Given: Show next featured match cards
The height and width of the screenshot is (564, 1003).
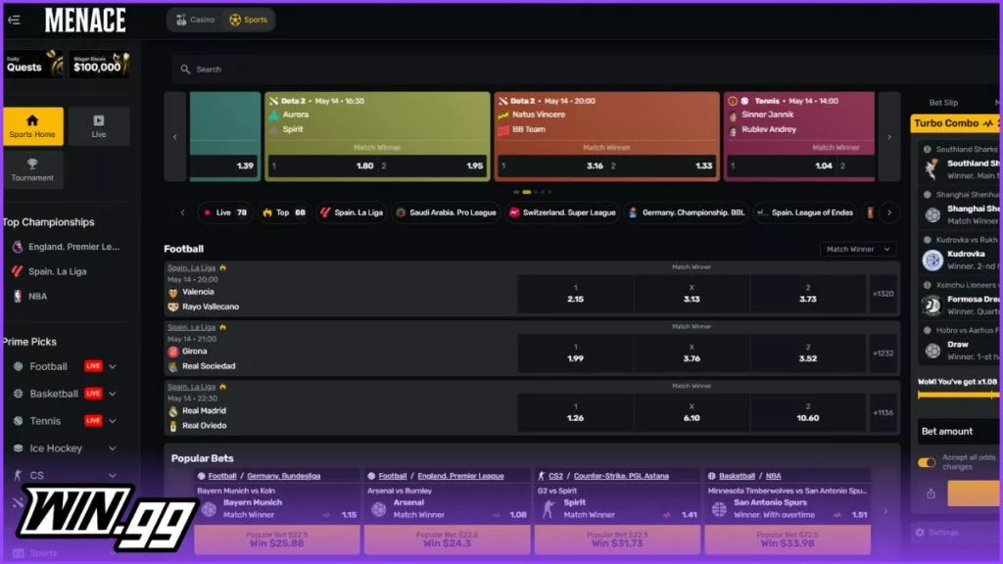Looking at the screenshot, I should [889, 137].
